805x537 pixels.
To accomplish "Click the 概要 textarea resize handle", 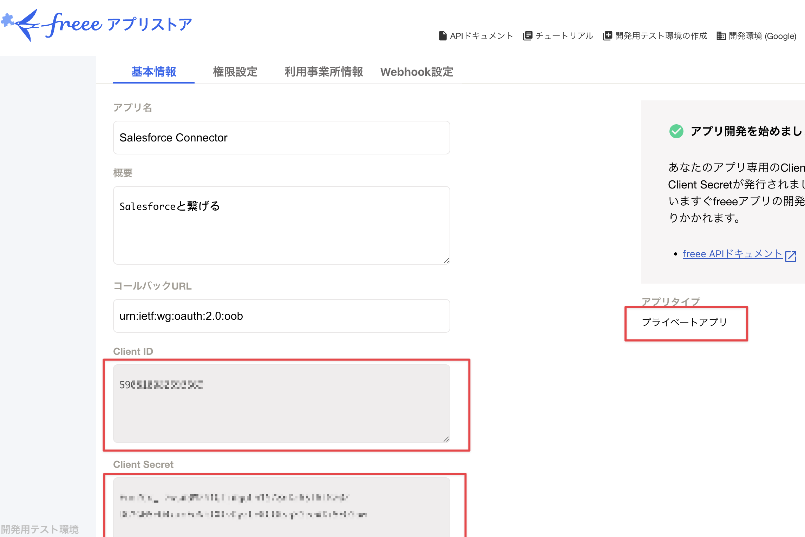I will 446,261.
